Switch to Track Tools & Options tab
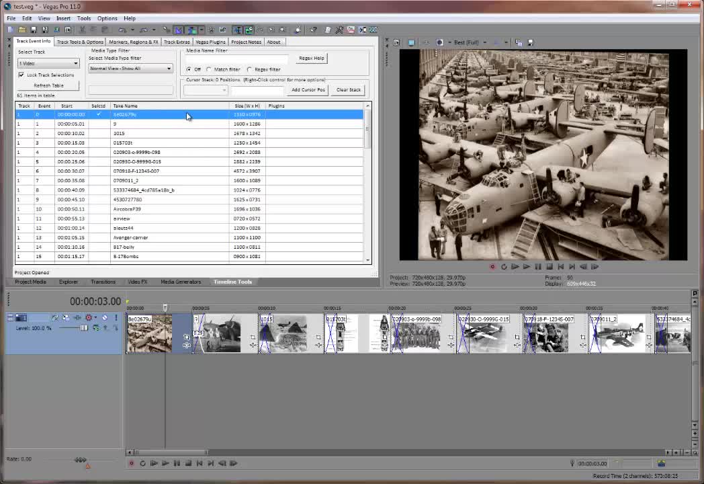The image size is (704, 484). pyautogui.click(x=80, y=42)
